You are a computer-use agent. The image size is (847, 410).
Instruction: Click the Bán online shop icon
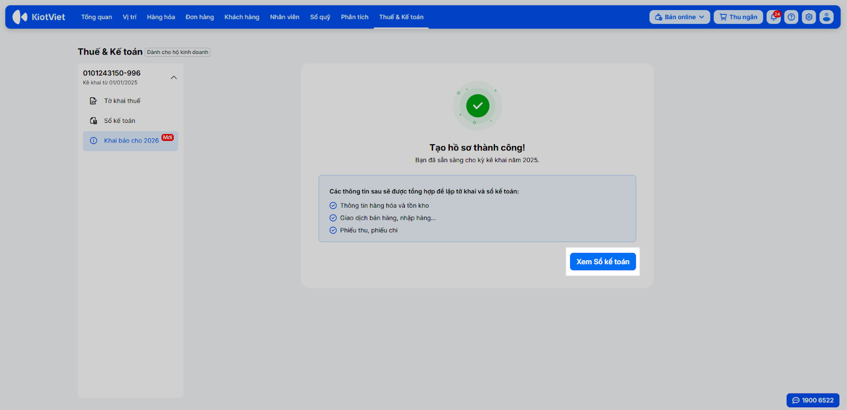point(659,17)
